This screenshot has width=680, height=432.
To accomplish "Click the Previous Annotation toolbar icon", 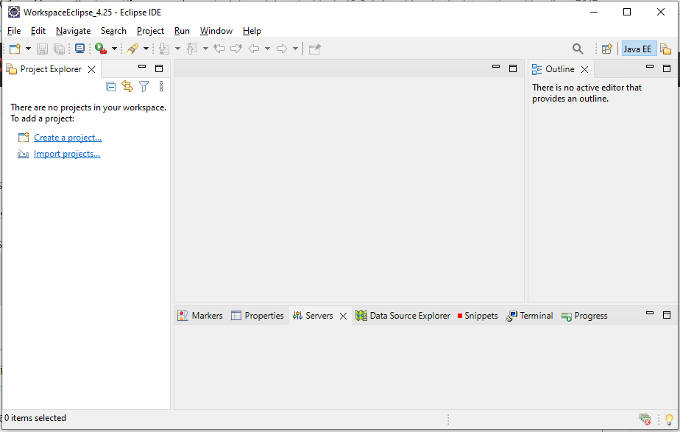I will pyautogui.click(x=192, y=49).
